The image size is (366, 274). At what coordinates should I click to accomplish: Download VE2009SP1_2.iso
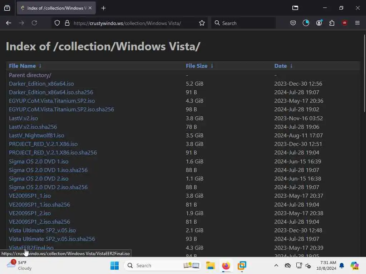[x=30, y=213]
